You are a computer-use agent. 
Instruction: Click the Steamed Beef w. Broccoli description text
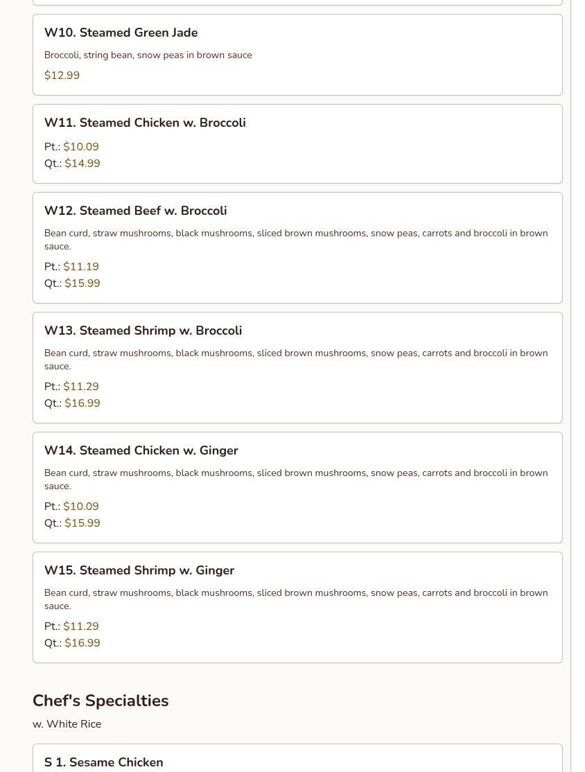[296, 239]
